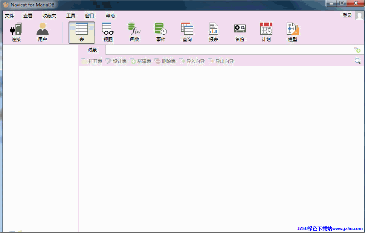Viewport: 365px width, 233px height.
Task: Minimize the Navicat for MariaDB window
Action: coord(332,3)
